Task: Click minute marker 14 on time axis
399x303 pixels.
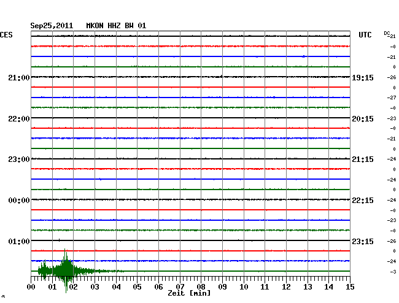Action: click(x=329, y=287)
